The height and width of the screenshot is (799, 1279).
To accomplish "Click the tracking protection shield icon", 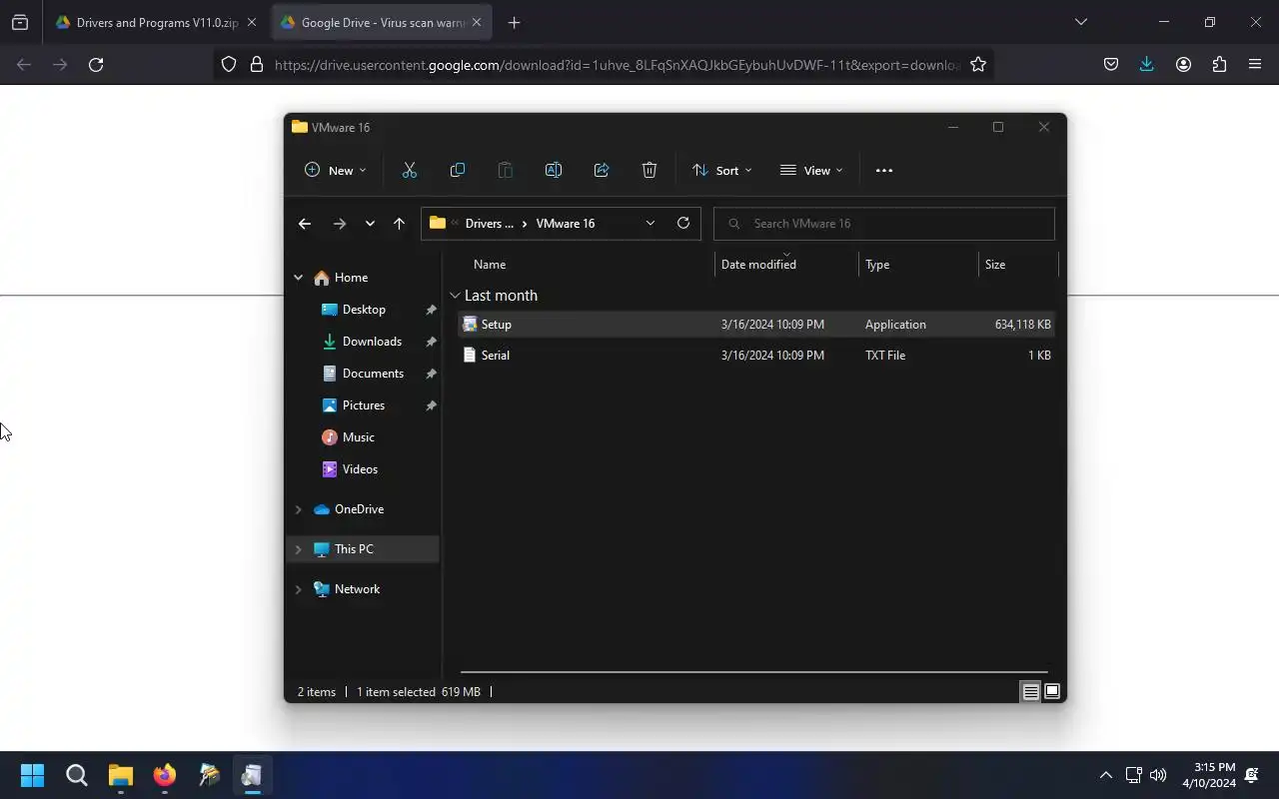I will (229, 64).
